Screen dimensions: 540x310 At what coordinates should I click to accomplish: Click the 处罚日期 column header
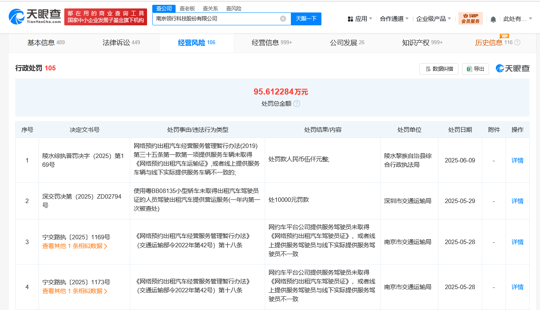click(x=460, y=130)
